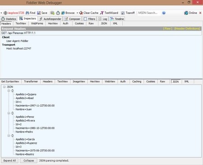This screenshot has height=165, width=203.
Task: Select the Apellido2=Ruperez row
Action: click(x=26, y=143)
